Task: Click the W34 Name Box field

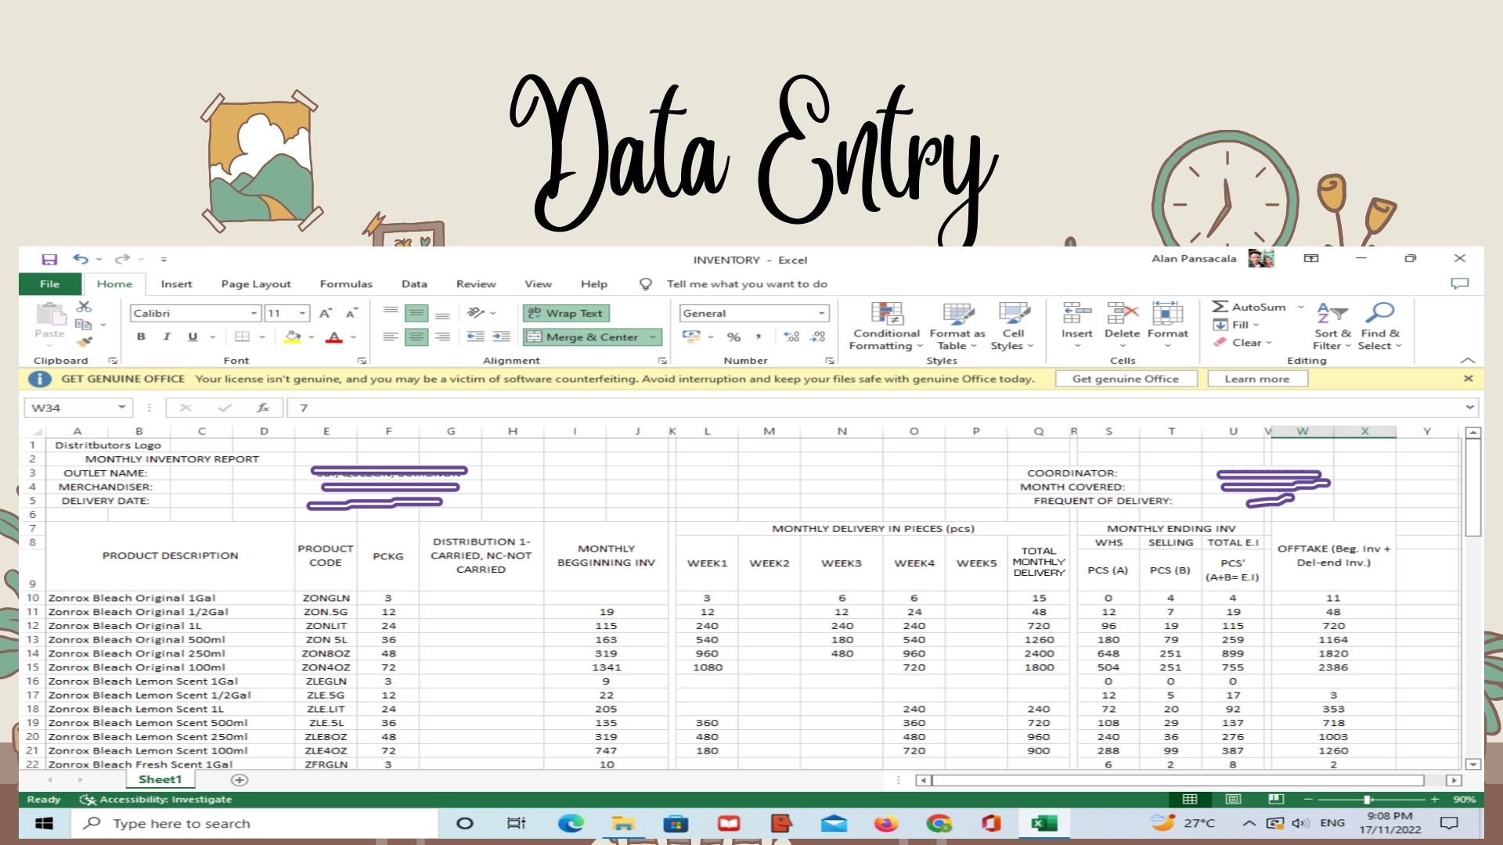Action: coord(70,408)
